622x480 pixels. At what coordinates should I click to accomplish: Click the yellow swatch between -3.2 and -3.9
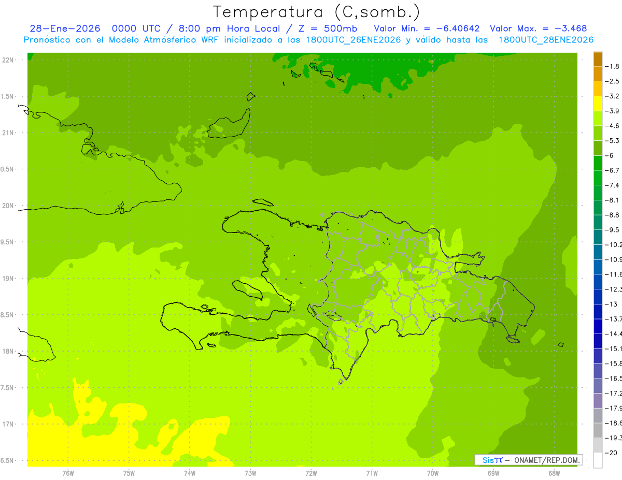(x=598, y=104)
